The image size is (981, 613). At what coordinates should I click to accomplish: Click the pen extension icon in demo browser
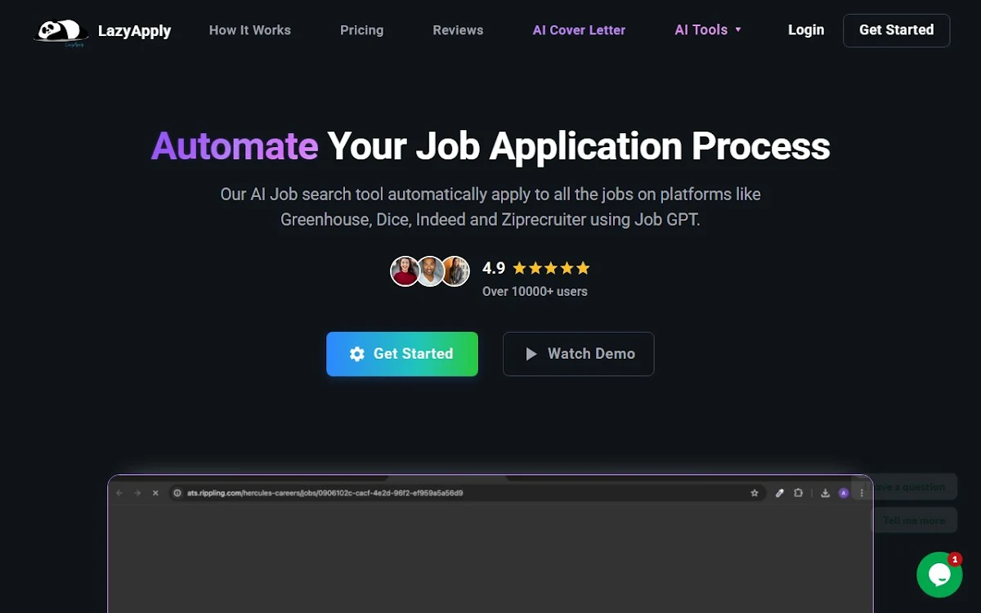coord(780,493)
